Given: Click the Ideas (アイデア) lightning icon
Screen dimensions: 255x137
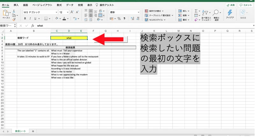Looking at the screenshot, I should pyautogui.click(x=230, y=14).
